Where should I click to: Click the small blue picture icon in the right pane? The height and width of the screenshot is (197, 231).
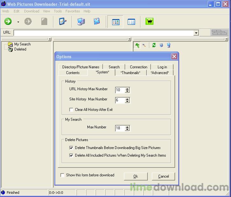point(161,45)
